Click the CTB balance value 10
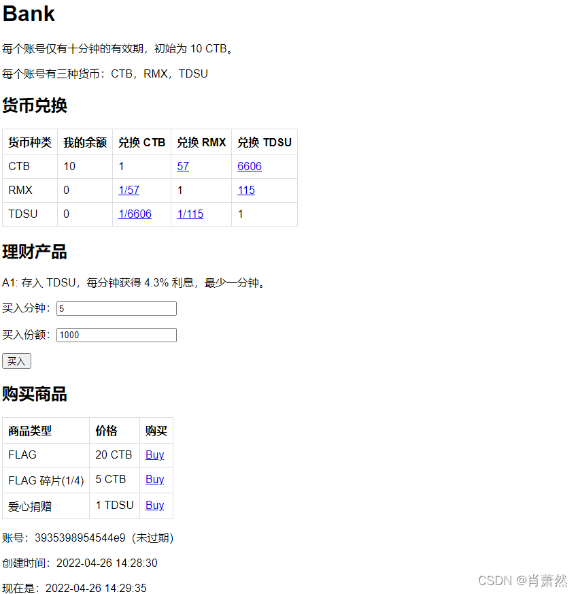Image resolution: width=578 pixels, height=594 pixels. [x=69, y=166]
